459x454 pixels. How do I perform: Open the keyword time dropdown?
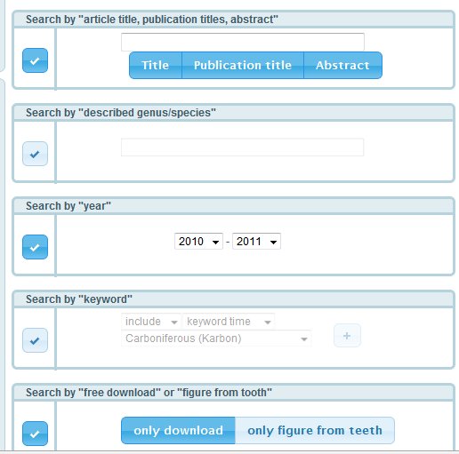click(x=229, y=322)
